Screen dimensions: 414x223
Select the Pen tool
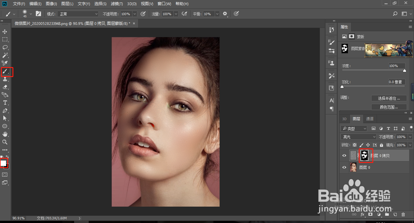tap(5, 111)
